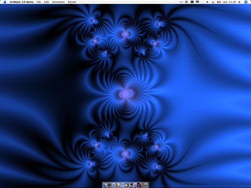The height and width of the screenshot is (188, 251).
Task: Click the displays monitor icon in menu bar
Action: [x=197, y=2]
